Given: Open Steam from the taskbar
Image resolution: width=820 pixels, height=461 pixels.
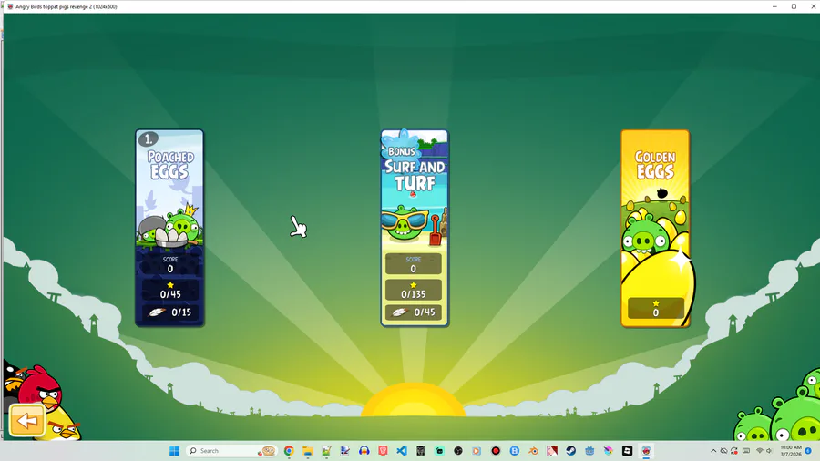Looking at the screenshot, I should click(x=570, y=451).
